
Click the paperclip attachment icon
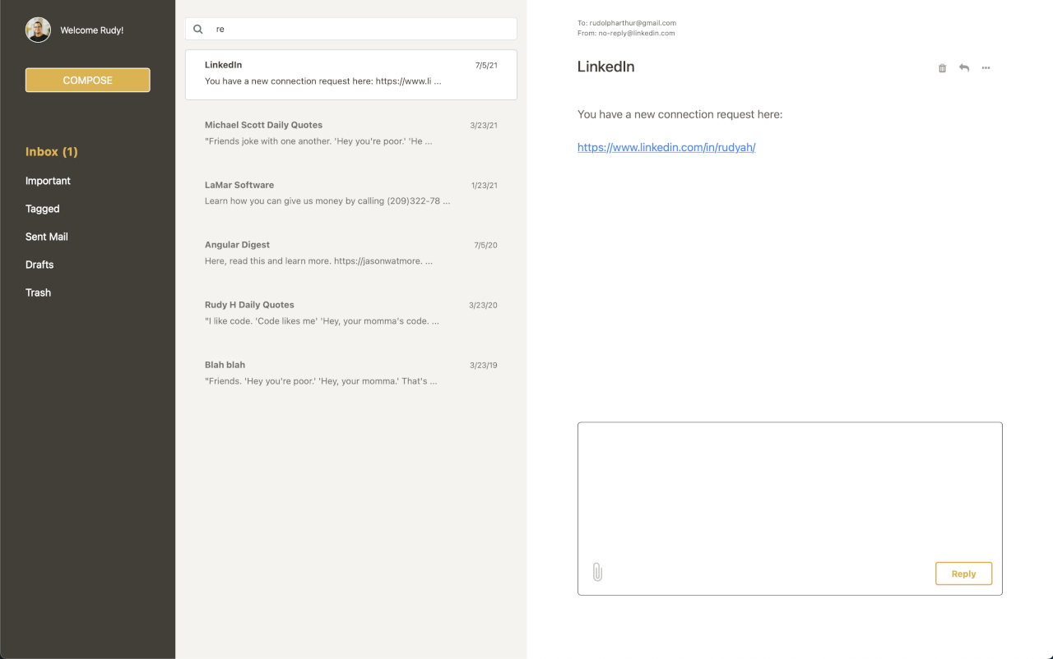pos(597,571)
